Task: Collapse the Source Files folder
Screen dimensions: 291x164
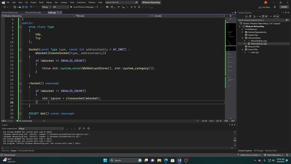Action: (242, 50)
